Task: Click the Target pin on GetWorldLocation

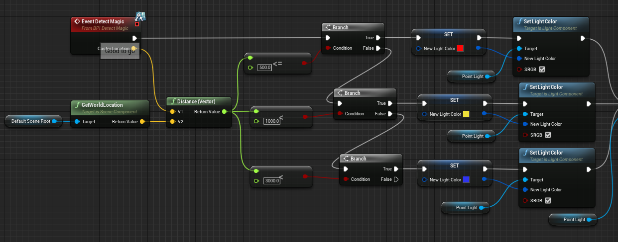Action: pos(77,121)
